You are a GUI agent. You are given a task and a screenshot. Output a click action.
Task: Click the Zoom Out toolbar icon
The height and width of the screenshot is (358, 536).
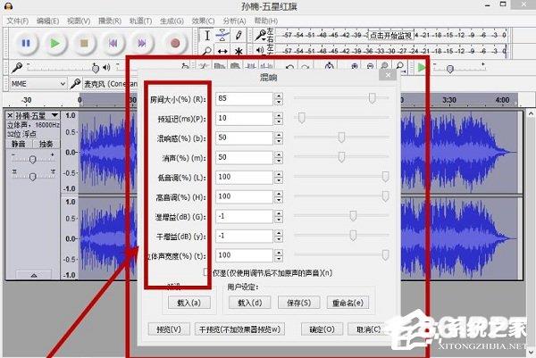[370, 66]
